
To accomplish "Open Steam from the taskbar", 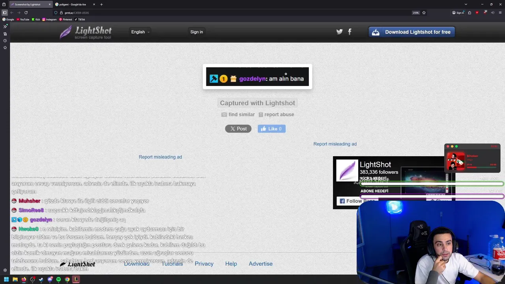I will tap(41, 279).
